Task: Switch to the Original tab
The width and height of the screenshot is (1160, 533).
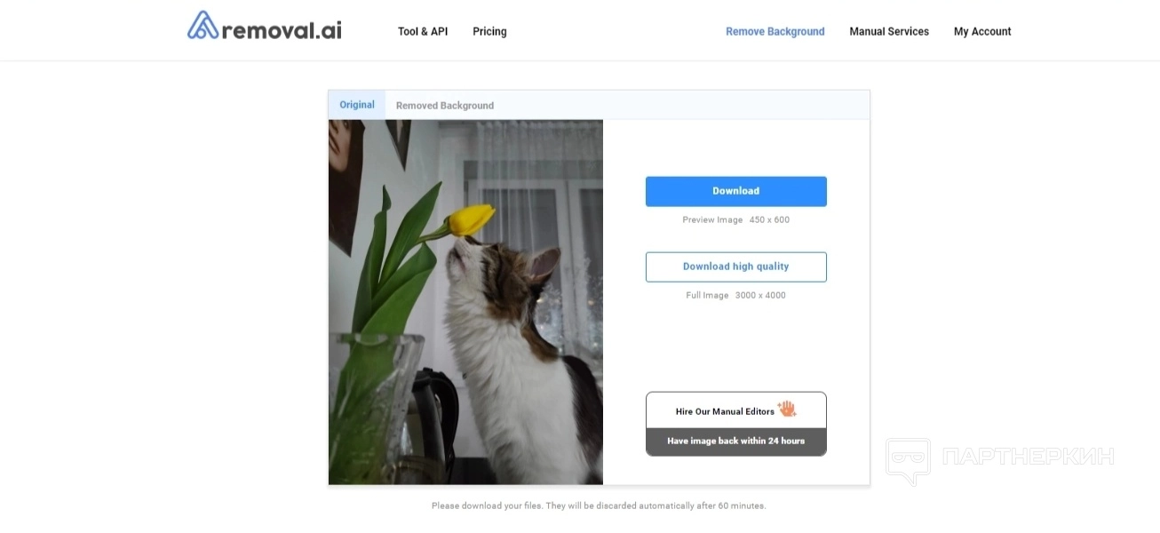Action: tap(357, 105)
